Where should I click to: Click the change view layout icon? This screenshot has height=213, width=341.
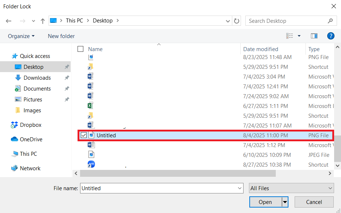[x=290, y=36]
